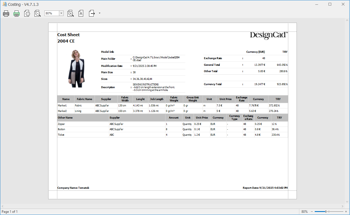Click the Zoom In magnifier icon
Image resolution: width=350 pixels, height=215 pixels.
[71, 13]
